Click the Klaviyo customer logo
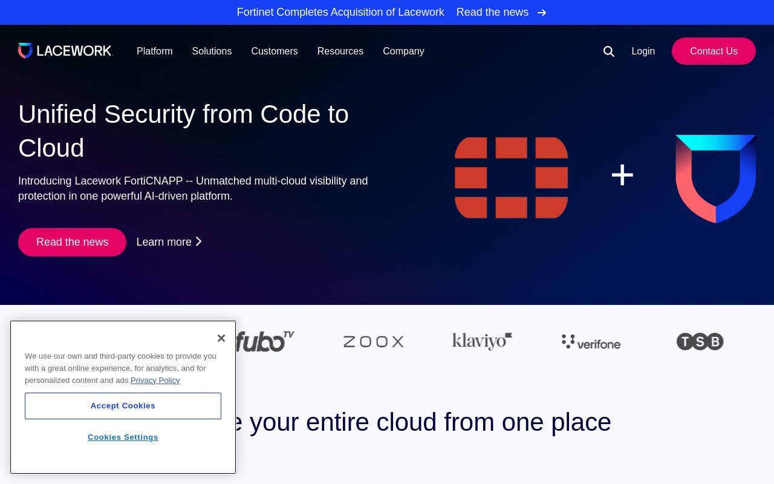 pyautogui.click(x=482, y=341)
